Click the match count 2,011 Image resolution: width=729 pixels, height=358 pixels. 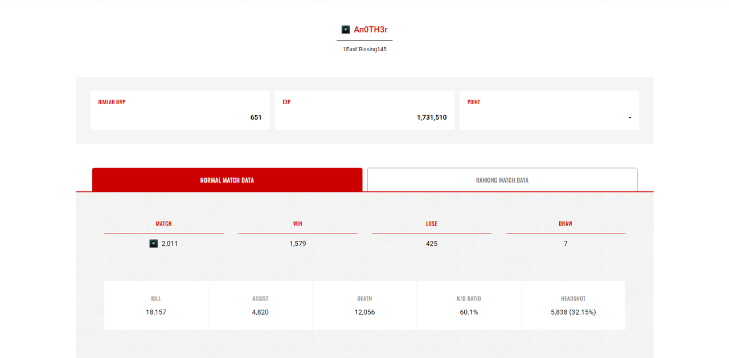coord(170,244)
